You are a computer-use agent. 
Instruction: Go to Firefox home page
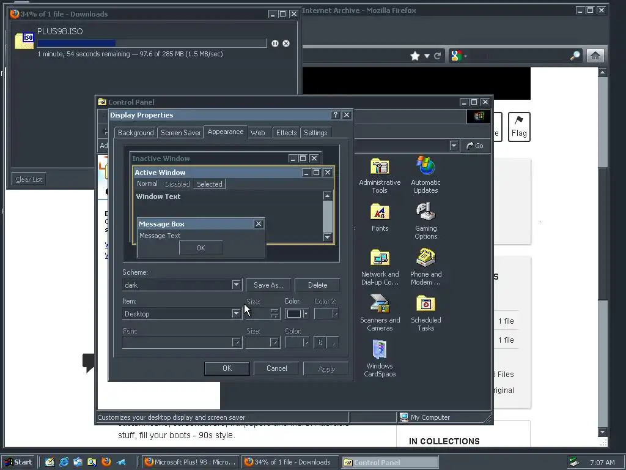point(595,56)
